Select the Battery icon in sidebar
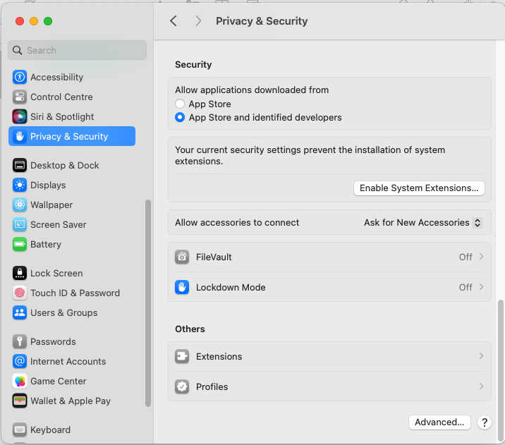 pos(20,245)
